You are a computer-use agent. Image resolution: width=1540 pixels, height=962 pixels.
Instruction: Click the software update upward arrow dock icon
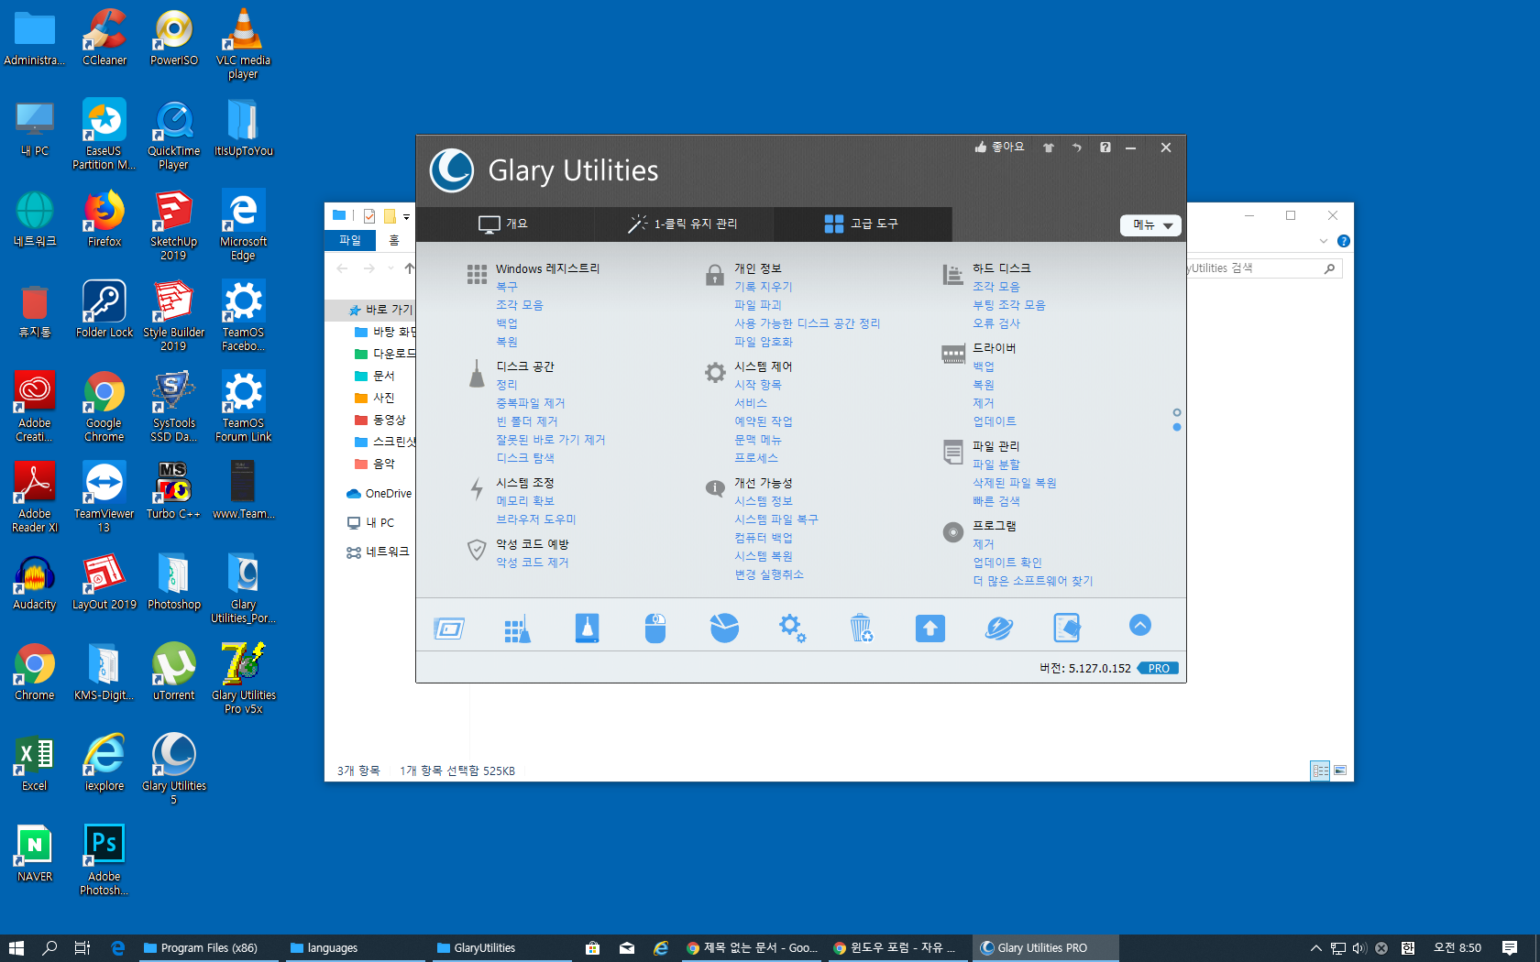(x=929, y=629)
